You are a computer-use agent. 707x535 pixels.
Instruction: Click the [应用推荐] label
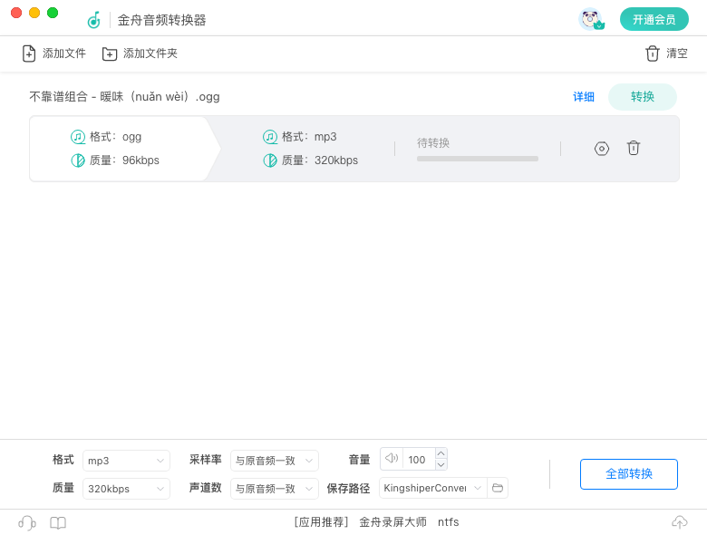[x=321, y=522]
